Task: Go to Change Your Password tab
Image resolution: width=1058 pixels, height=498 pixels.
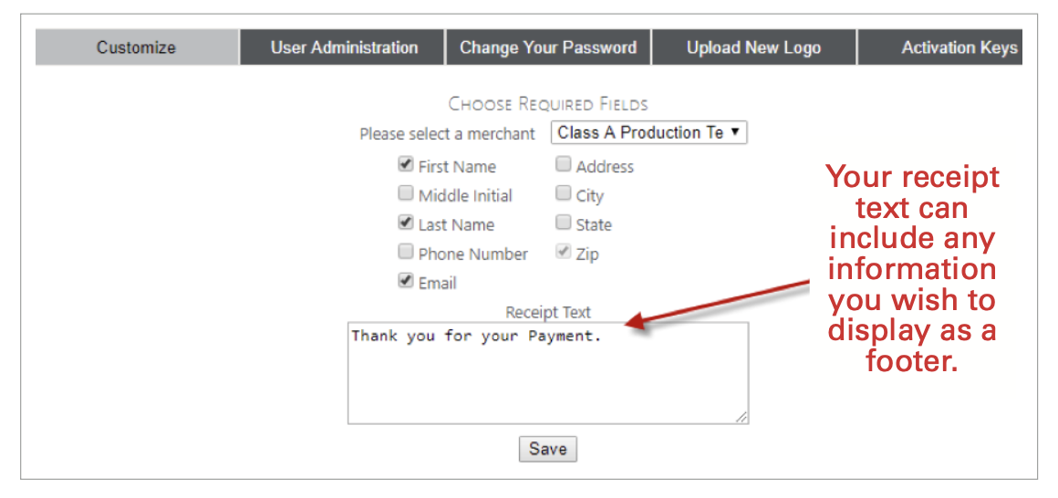Action: click(548, 48)
